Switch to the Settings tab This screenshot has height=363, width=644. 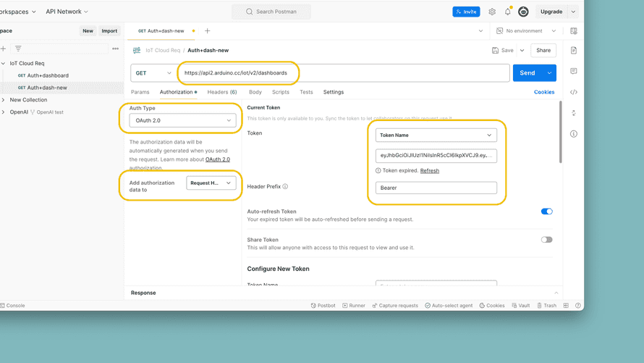point(334,92)
